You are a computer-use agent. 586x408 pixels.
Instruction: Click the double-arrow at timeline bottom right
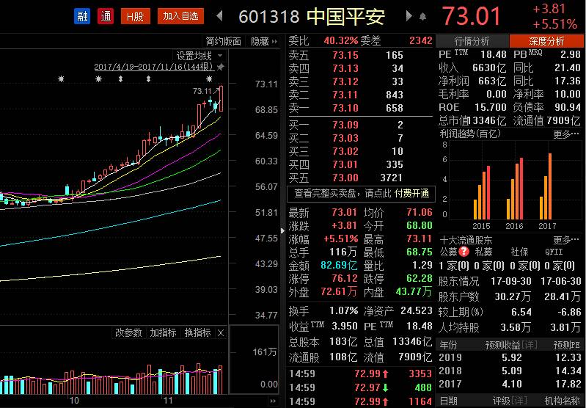coord(273,401)
